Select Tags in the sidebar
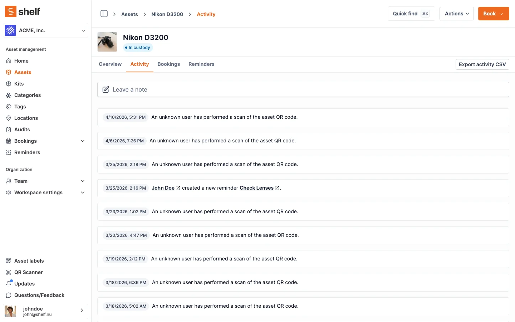This screenshot has height=322, width=515. (x=20, y=107)
